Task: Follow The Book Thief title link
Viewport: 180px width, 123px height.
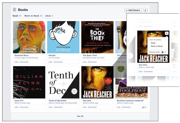Action: point(90,55)
